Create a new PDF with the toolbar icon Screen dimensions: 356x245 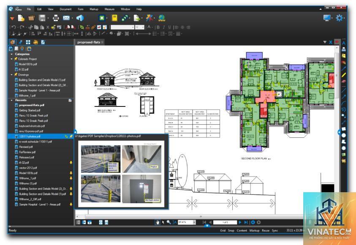point(21,18)
